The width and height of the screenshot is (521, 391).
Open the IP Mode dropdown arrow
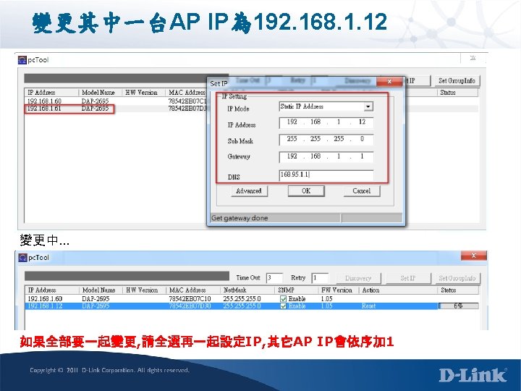tap(368, 106)
